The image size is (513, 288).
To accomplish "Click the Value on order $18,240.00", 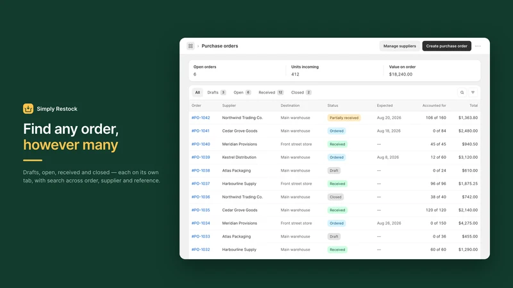I will pyautogui.click(x=400, y=74).
